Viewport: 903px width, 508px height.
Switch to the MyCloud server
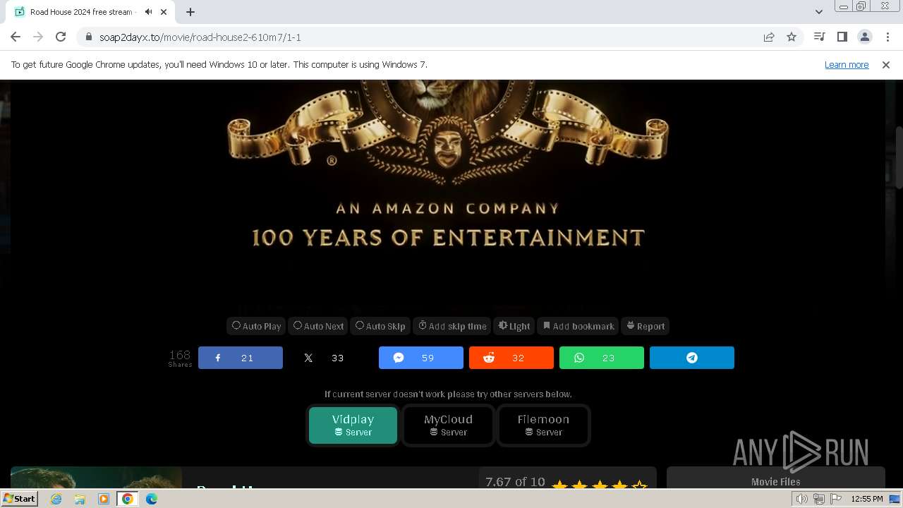tap(448, 425)
